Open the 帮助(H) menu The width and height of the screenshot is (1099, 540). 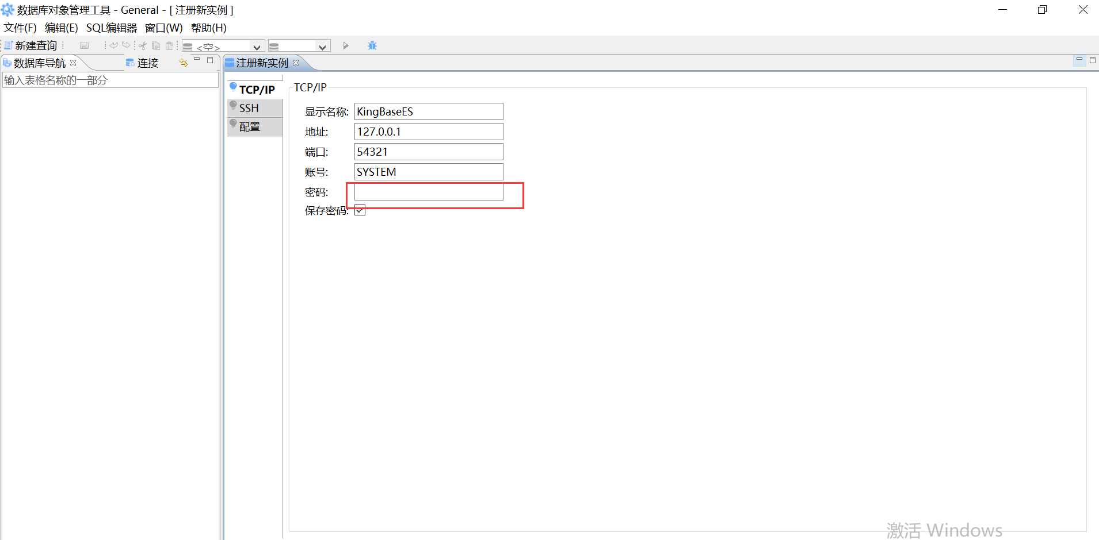click(x=209, y=28)
